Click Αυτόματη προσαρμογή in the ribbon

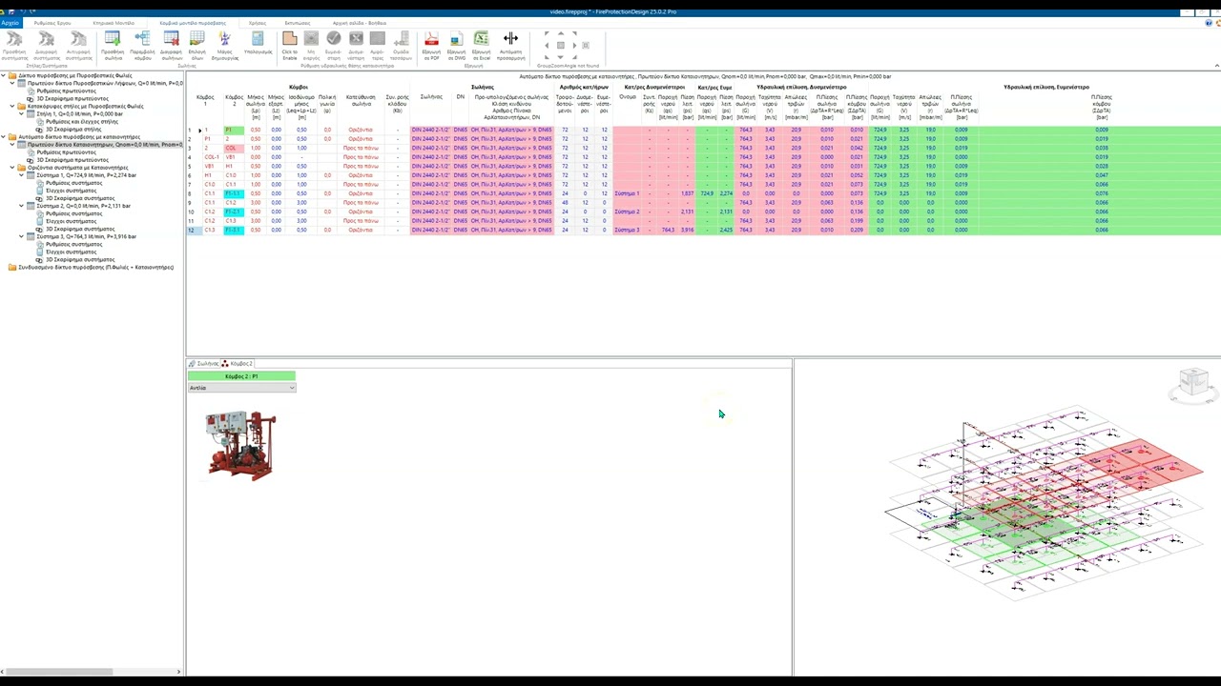tap(510, 45)
